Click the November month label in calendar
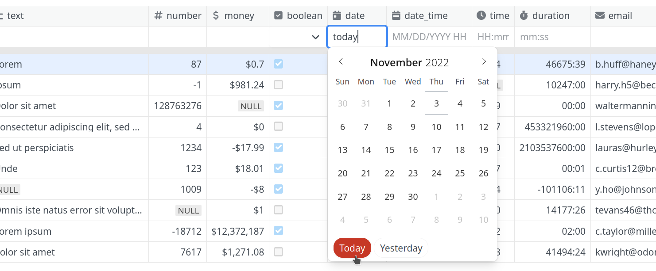This screenshot has width=656, height=271. pyautogui.click(x=396, y=63)
